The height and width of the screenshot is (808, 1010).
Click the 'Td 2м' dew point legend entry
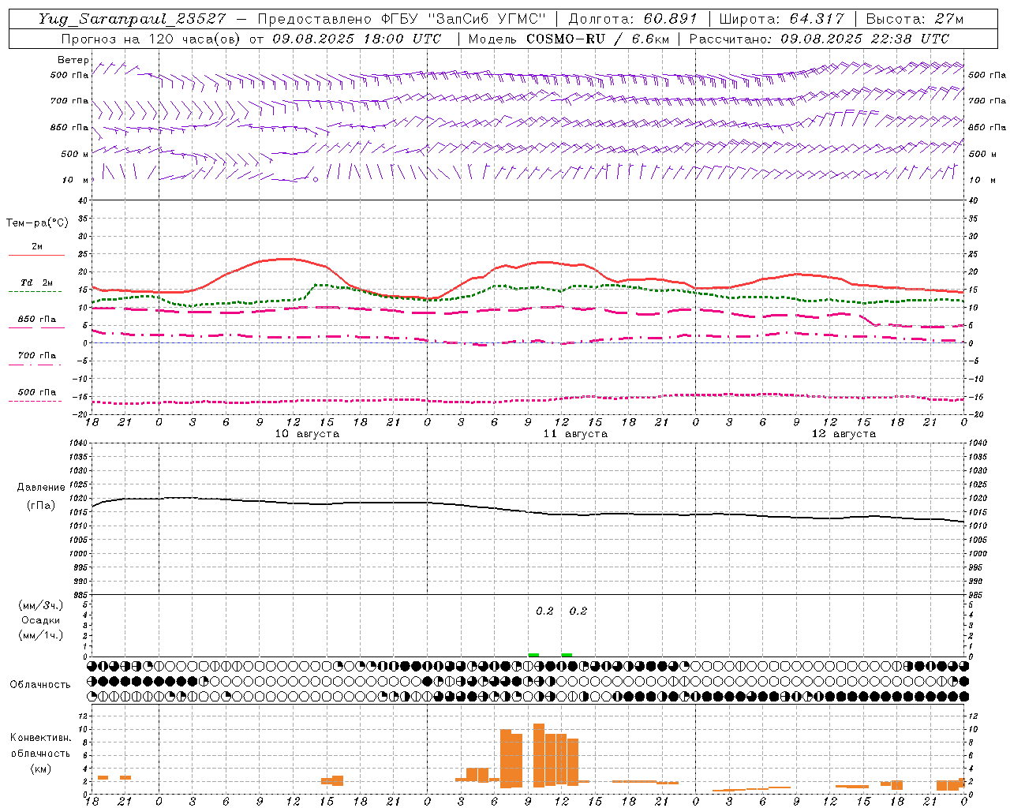pos(37,282)
